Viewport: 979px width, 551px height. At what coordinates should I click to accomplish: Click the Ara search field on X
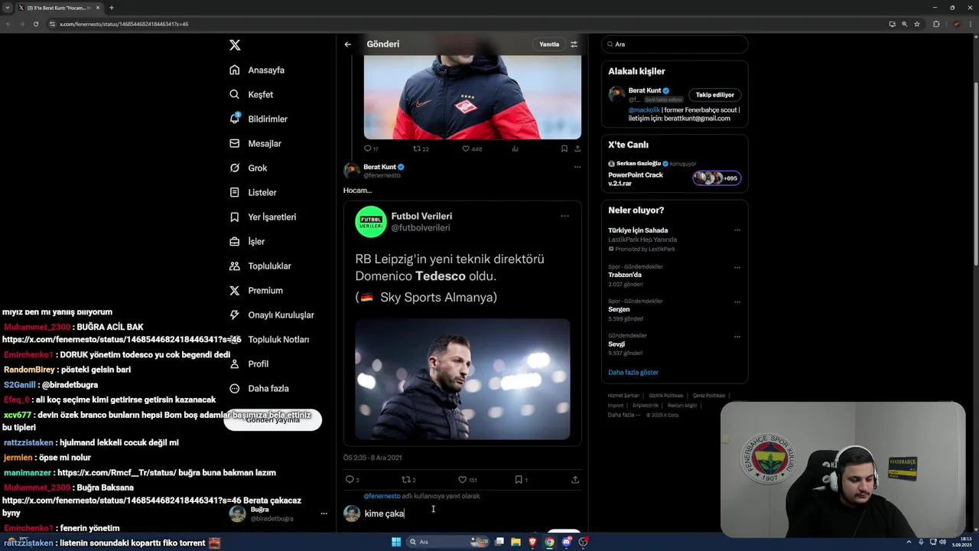click(675, 44)
